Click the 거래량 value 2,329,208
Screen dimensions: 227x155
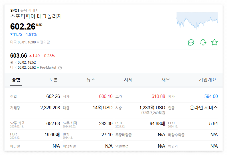coord(50,108)
